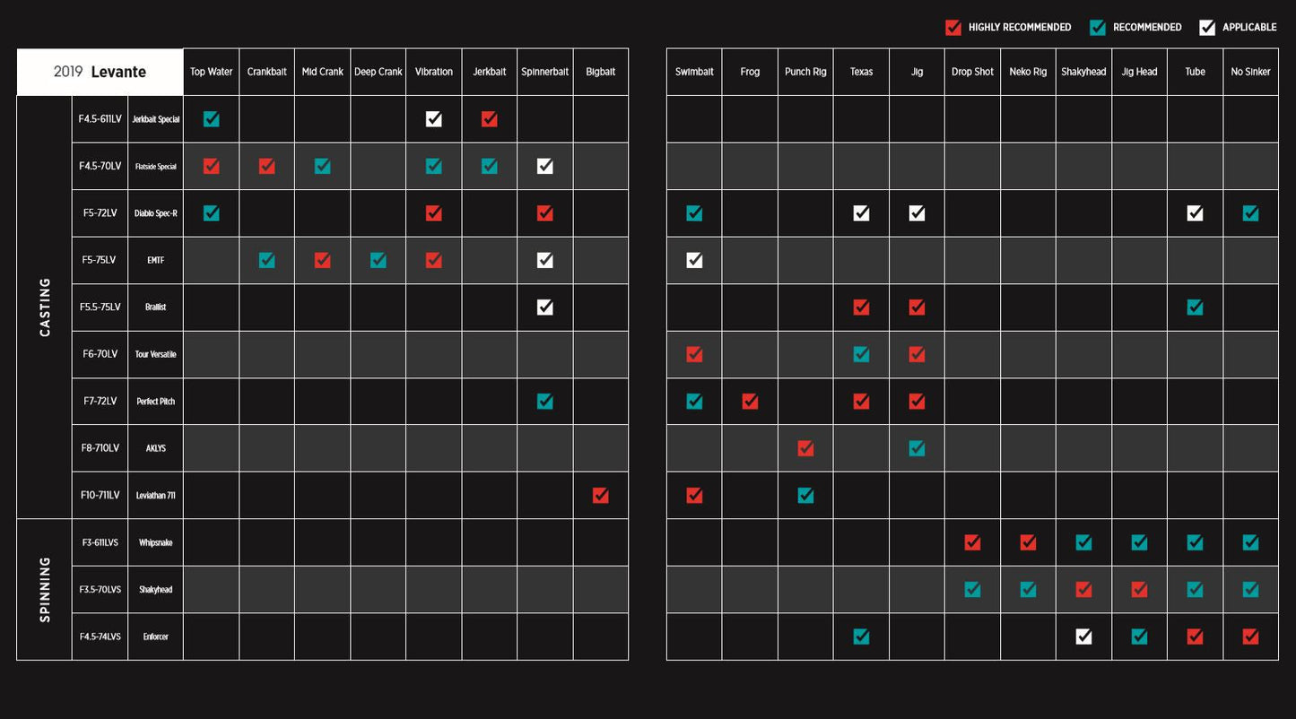Click the Flatside Special rod name

(x=155, y=167)
